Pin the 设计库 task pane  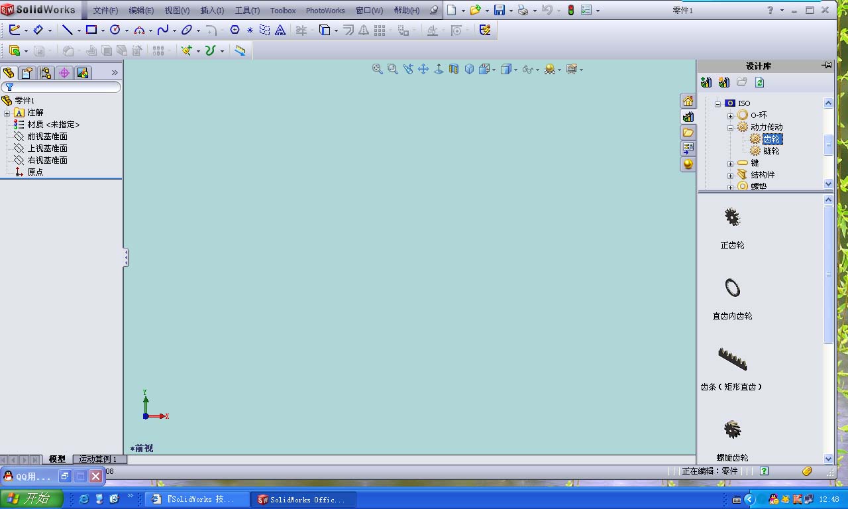pyautogui.click(x=827, y=65)
